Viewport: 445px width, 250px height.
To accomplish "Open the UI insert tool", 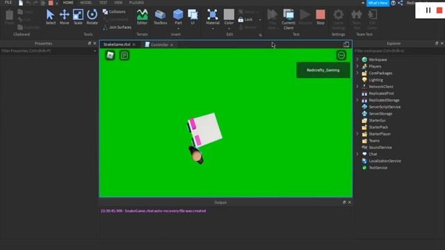I will click(193, 17).
